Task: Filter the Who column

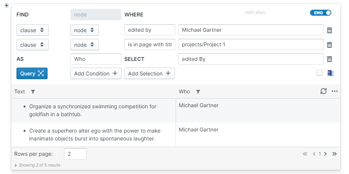Action: tap(198, 92)
